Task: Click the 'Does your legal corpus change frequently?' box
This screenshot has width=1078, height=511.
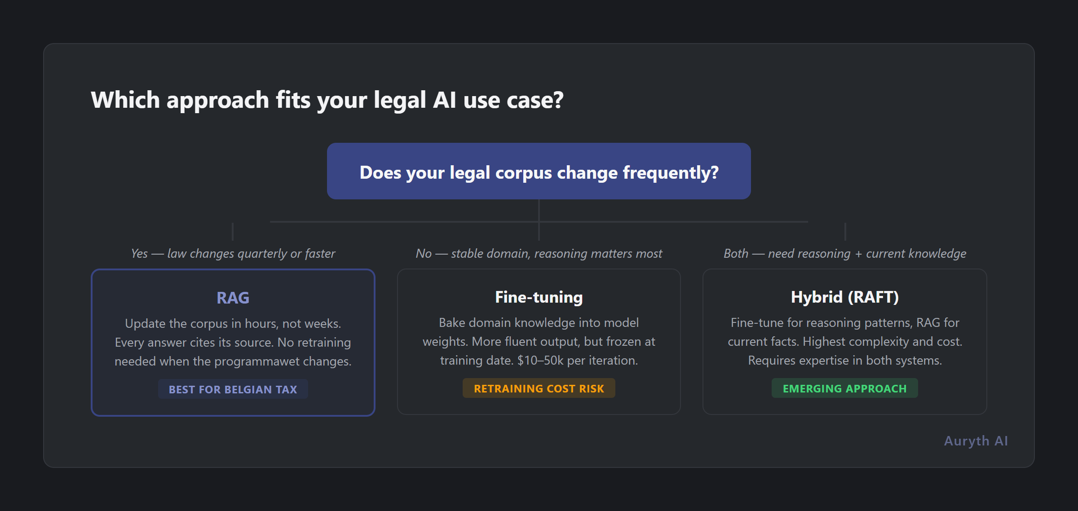Action: 538,172
